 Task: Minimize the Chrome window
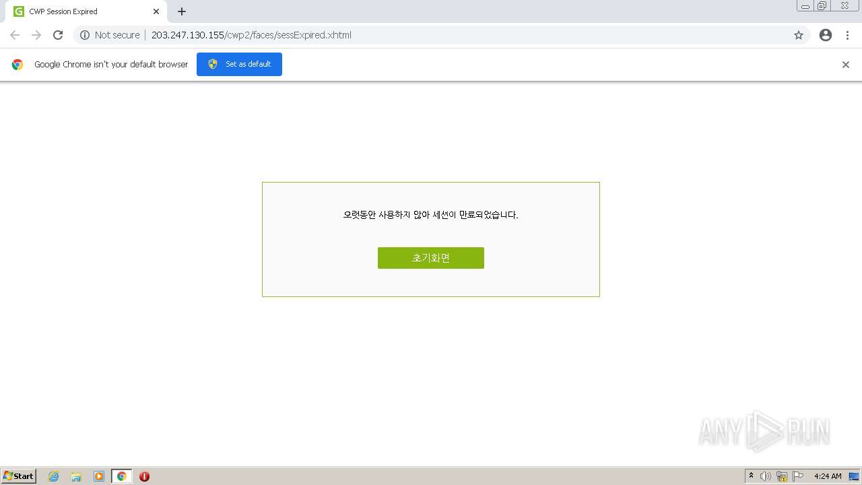pos(805,6)
